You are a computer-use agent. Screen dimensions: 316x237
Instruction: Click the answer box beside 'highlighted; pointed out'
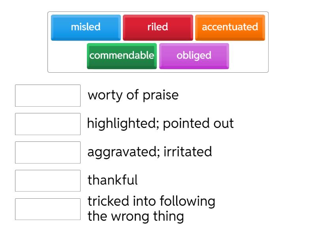tap(47, 124)
